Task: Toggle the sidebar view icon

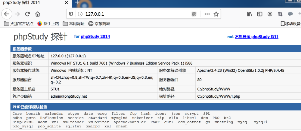Action: tap(260, 14)
